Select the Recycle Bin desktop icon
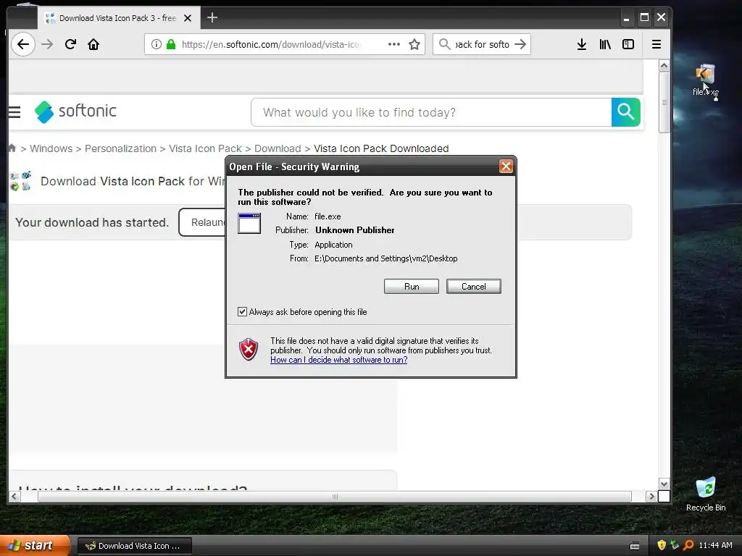 (x=706, y=494)
